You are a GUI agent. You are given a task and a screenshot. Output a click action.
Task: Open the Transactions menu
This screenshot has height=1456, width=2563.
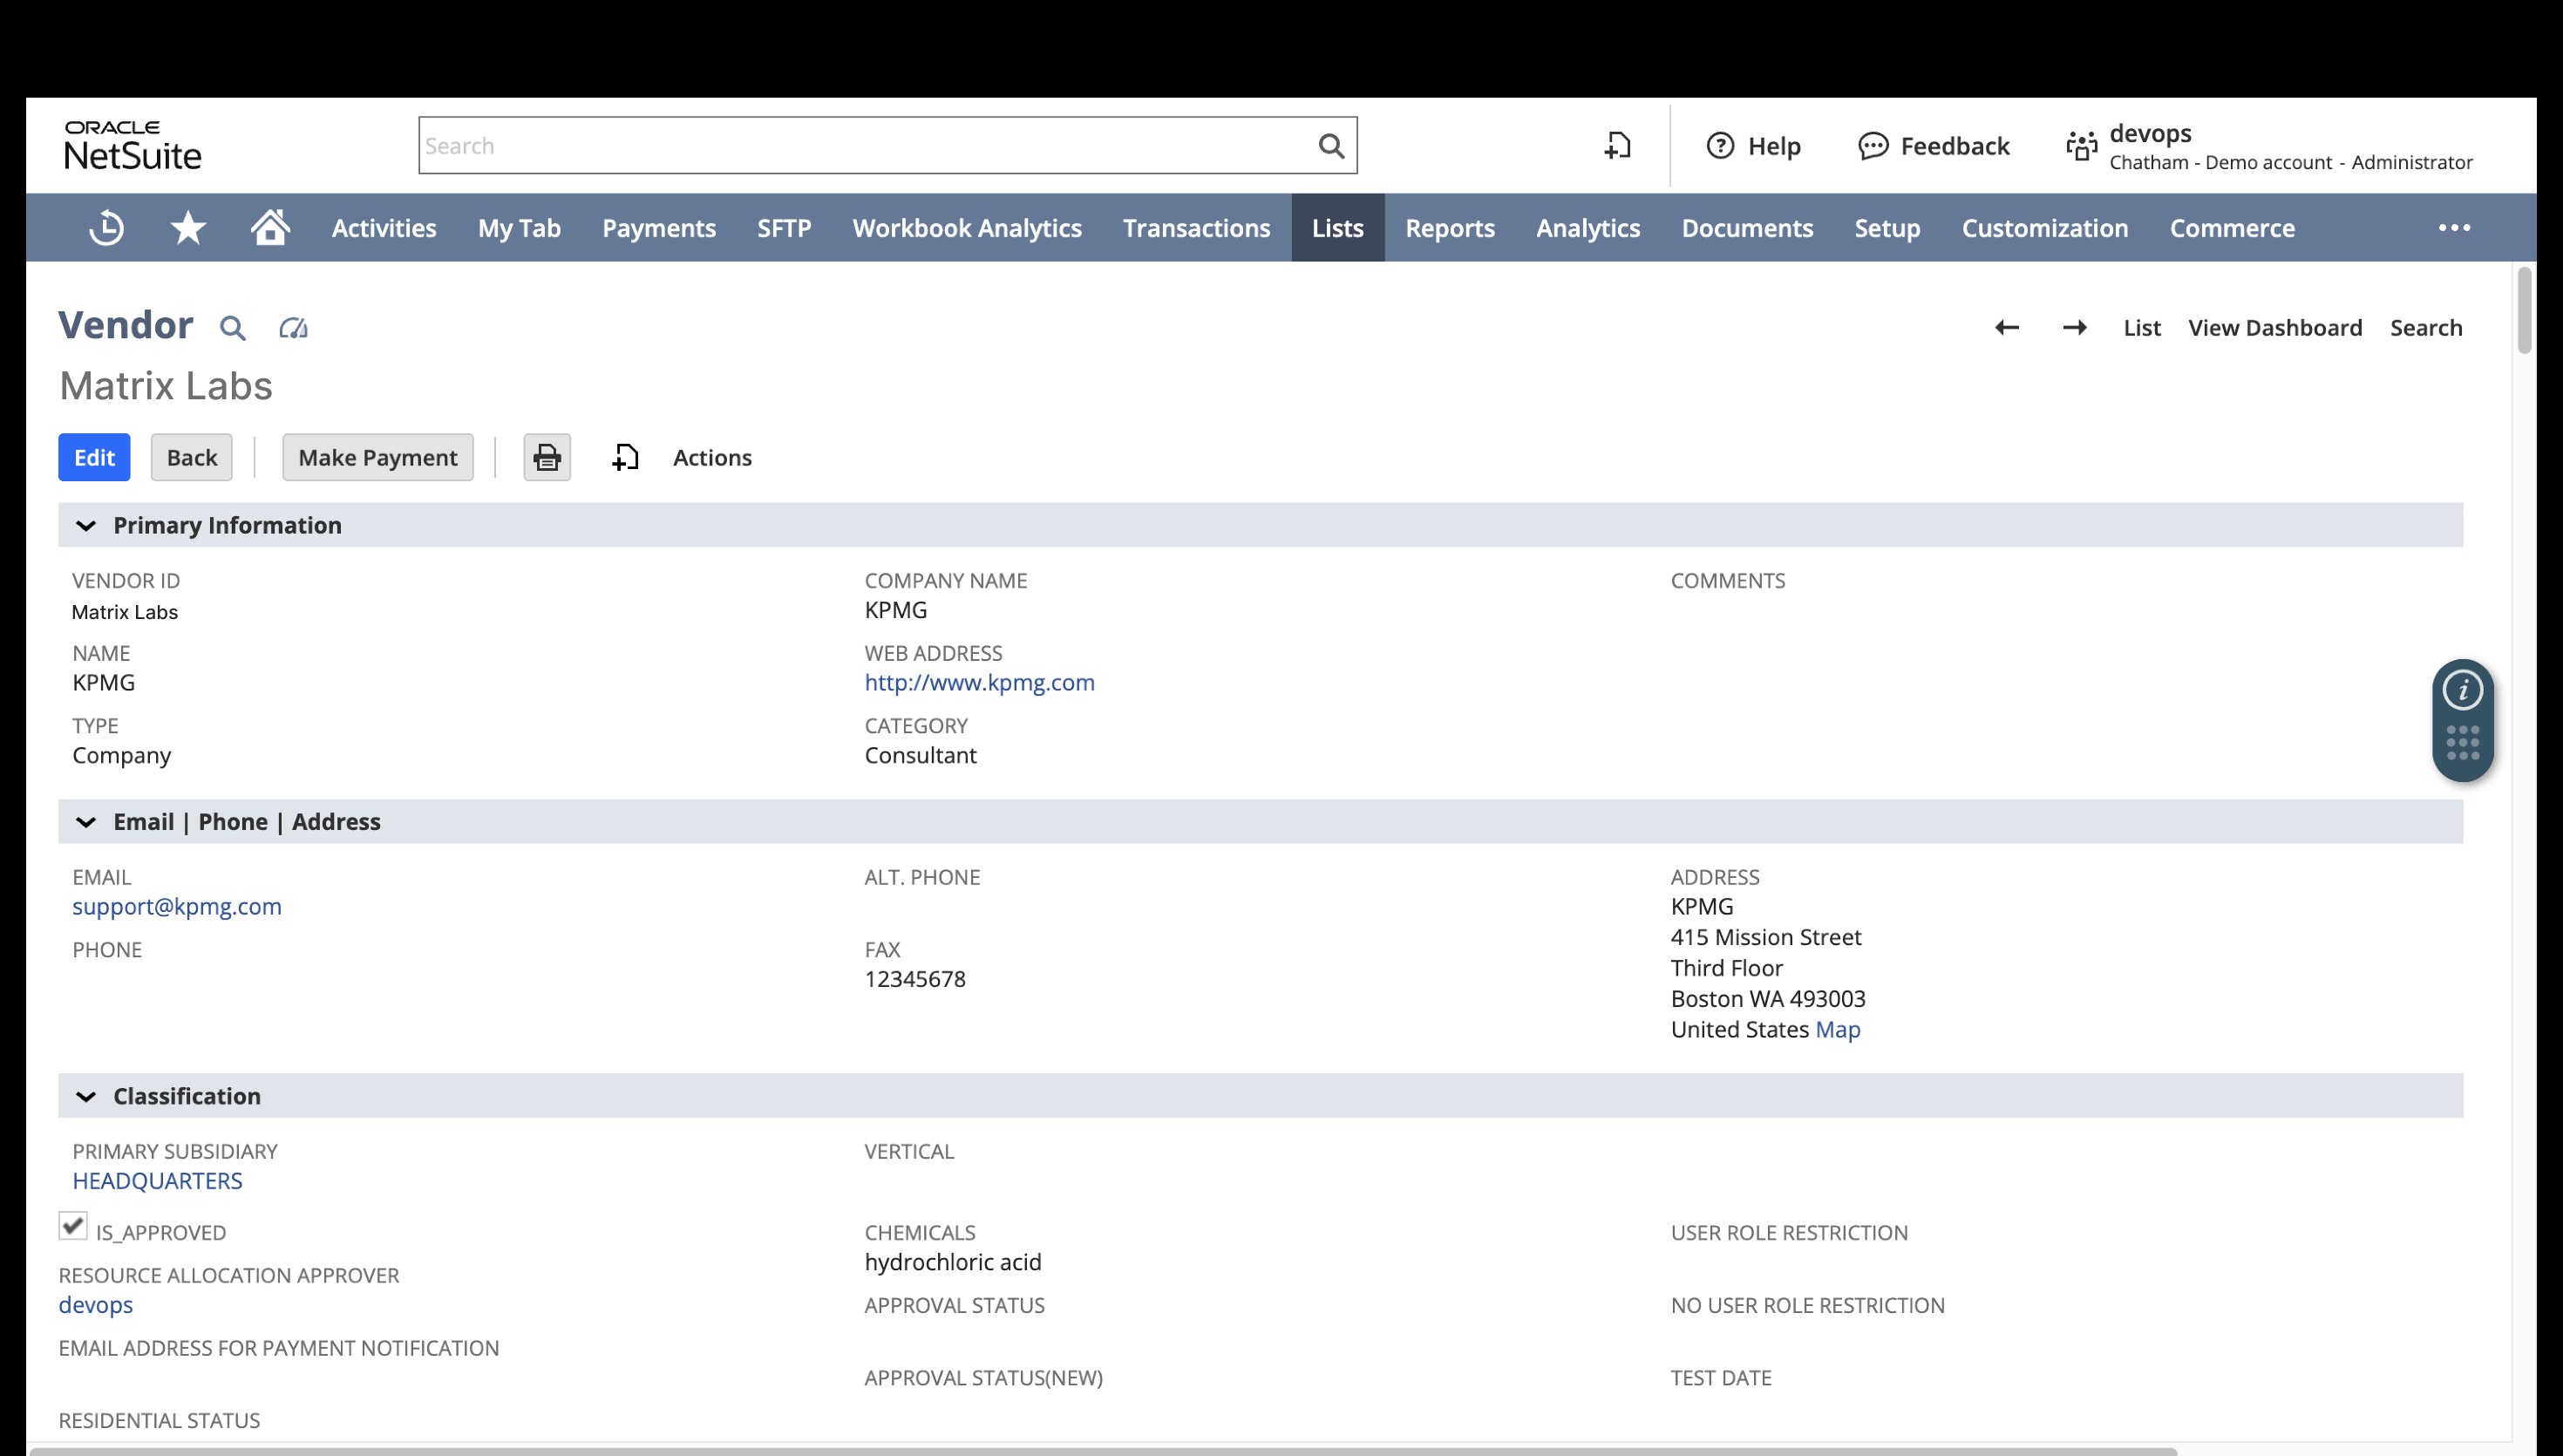tap(1197, 228)
